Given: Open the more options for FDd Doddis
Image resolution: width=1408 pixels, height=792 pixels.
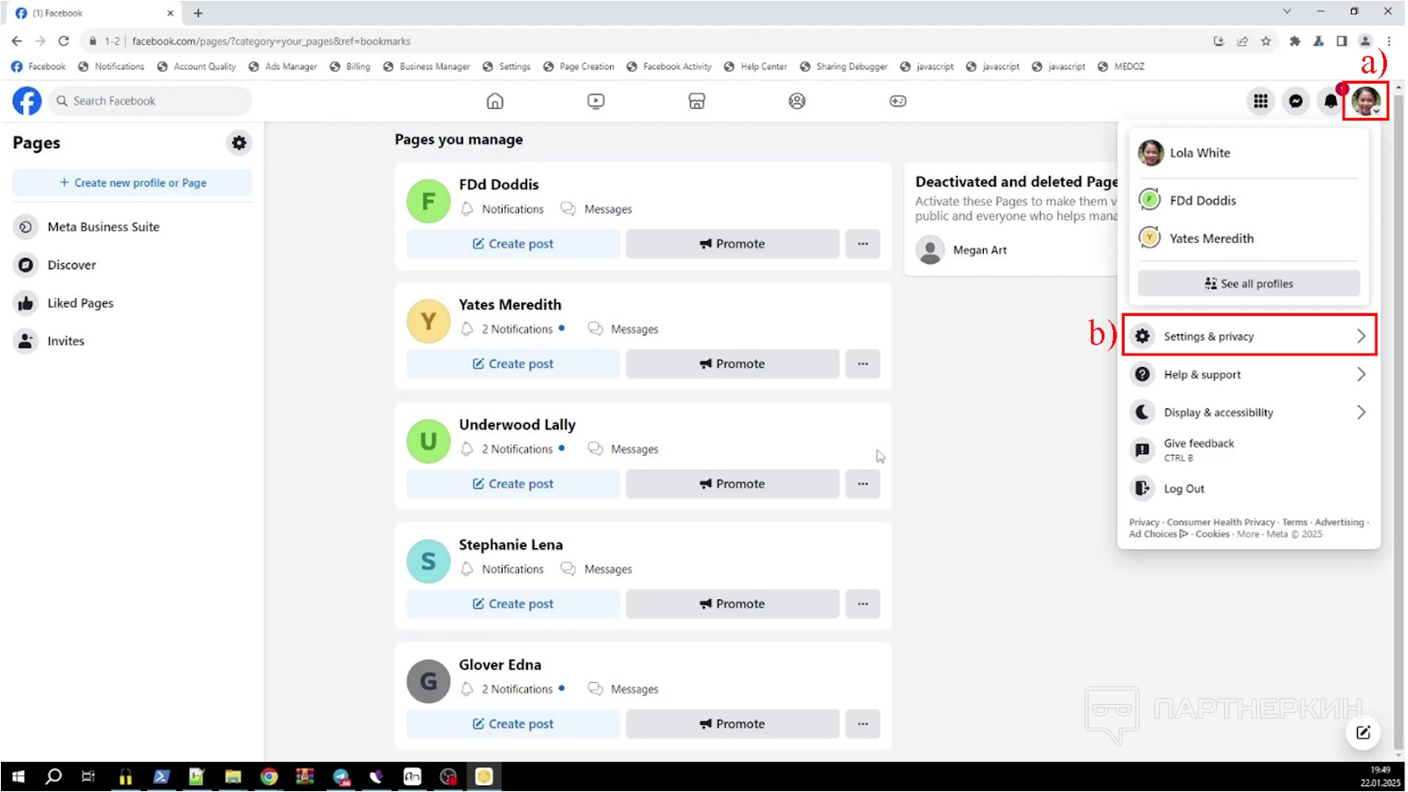Looking at the screenshot, I should click(x=862, y=244).
